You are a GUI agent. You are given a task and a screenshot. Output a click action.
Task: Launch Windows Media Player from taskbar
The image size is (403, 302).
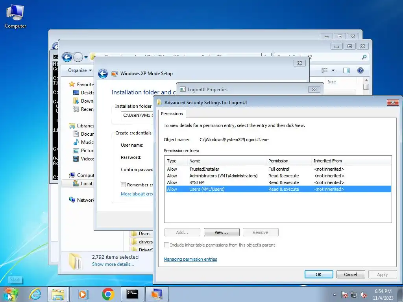[x=83, y=294]
